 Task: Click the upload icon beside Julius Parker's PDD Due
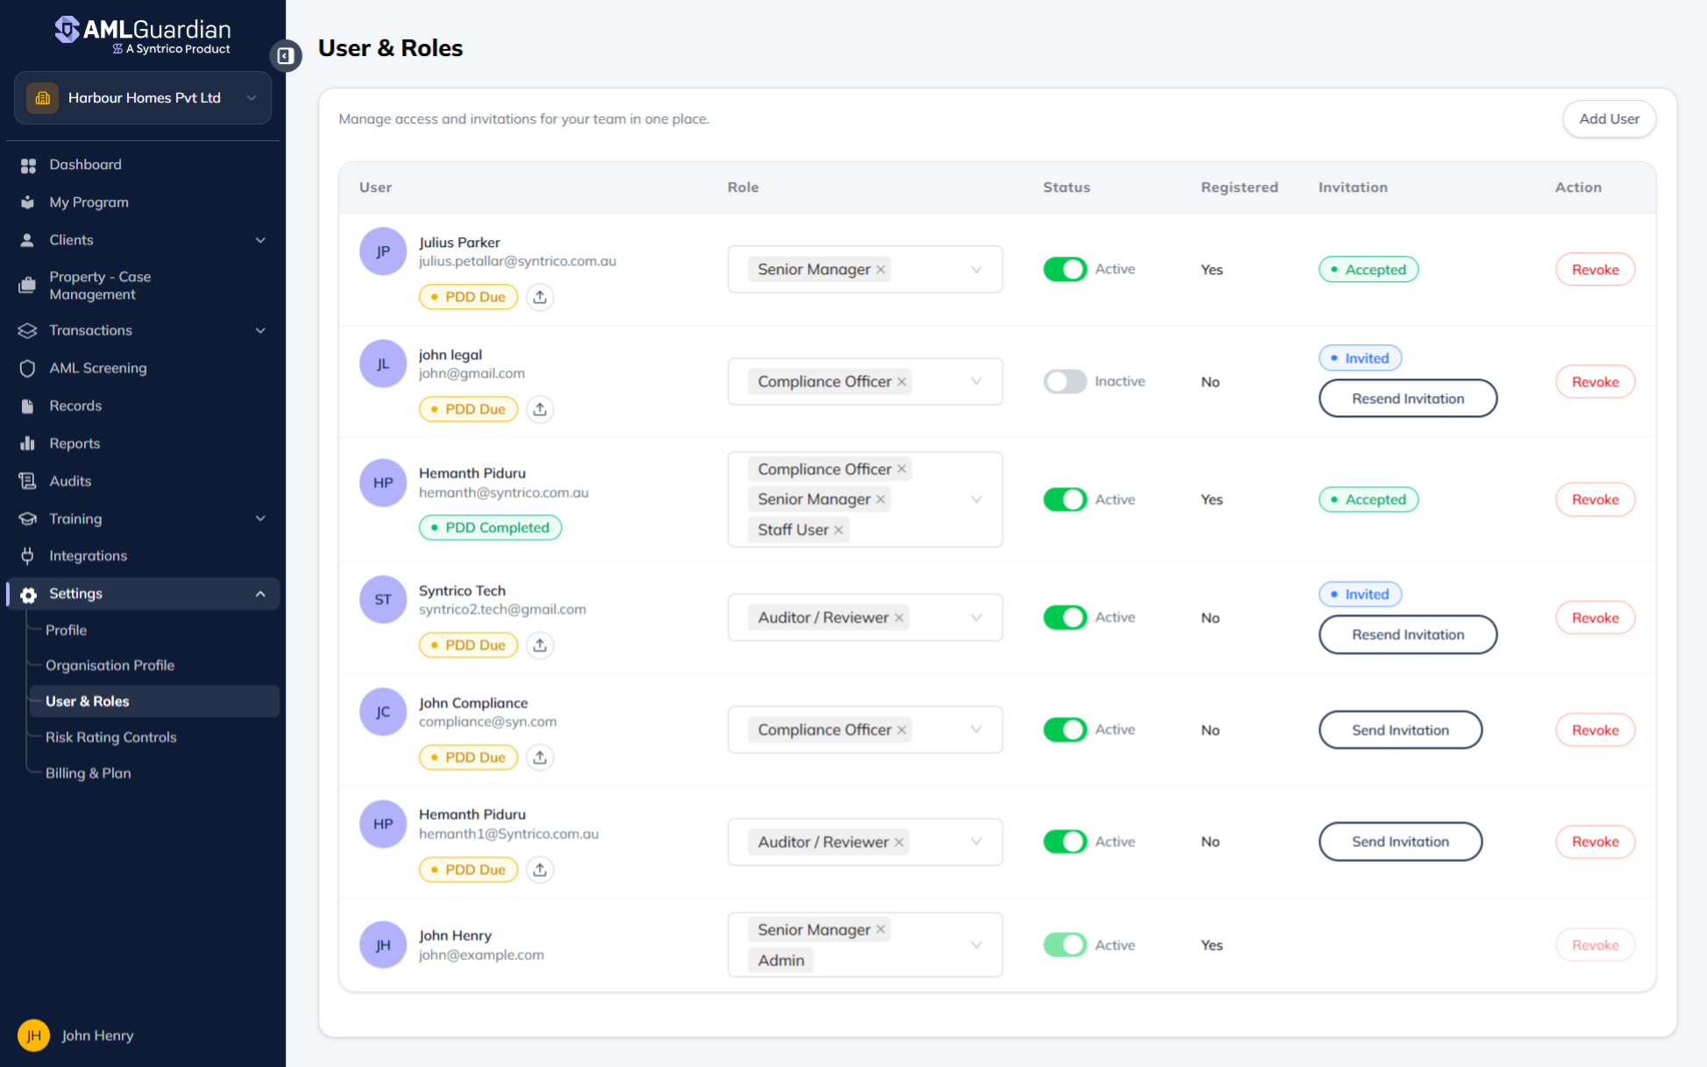tap(540, 297)
